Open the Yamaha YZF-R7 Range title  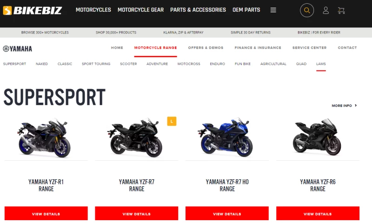tap(137, 185)
